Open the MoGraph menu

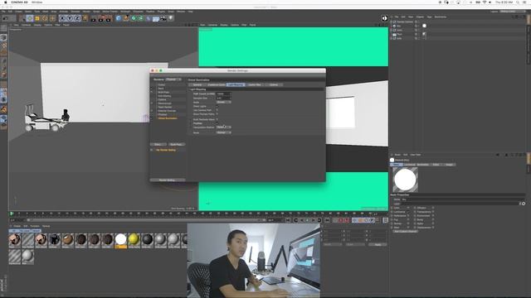[x=125, y=12]
